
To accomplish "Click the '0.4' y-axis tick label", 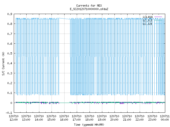I will point(10,63).
